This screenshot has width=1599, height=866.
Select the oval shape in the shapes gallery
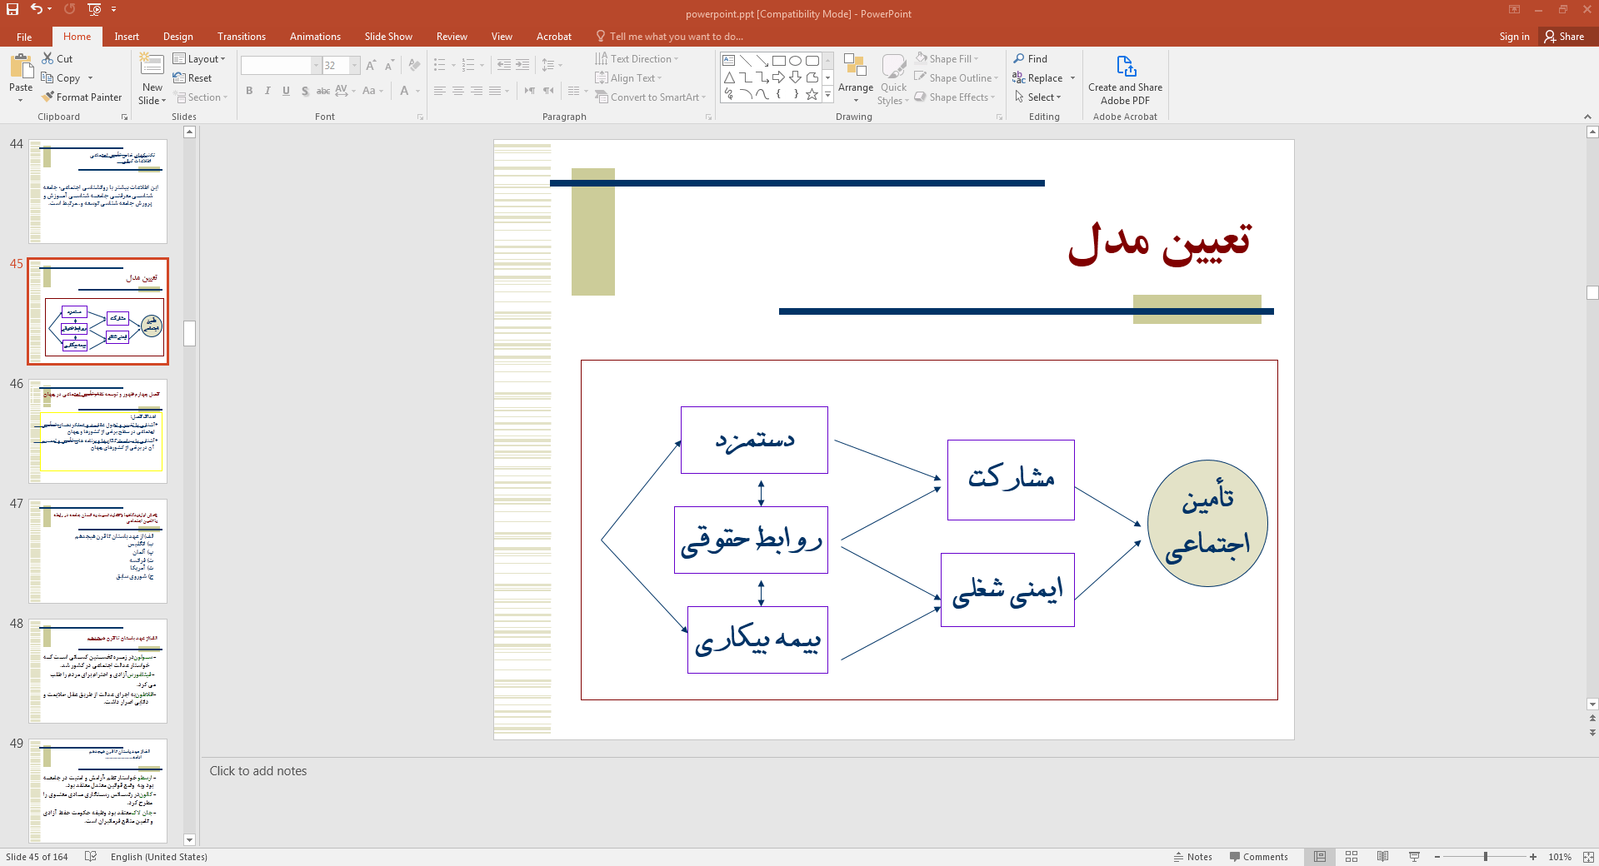tap(795, 61)
